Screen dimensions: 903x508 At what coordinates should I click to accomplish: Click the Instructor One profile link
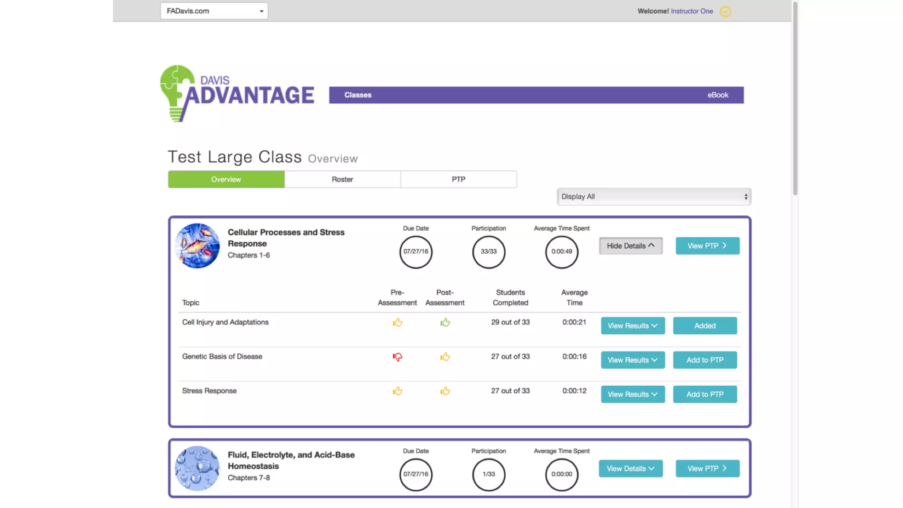coord(692,11)
